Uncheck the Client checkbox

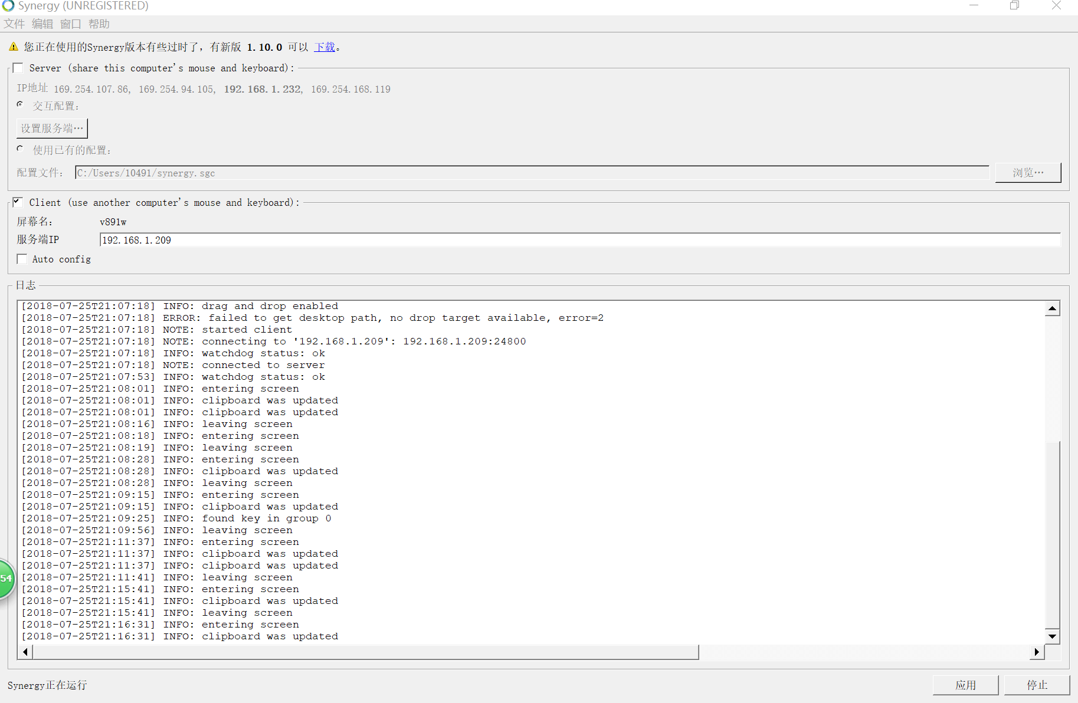(18, 202)
